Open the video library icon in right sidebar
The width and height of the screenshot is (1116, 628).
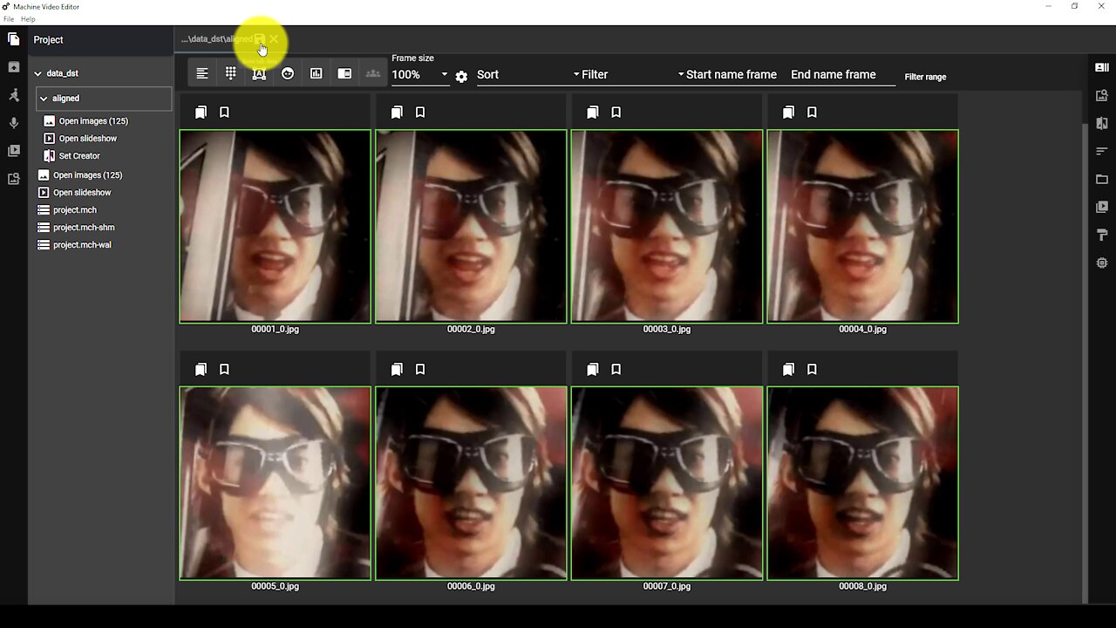(x=1102, y=207)
